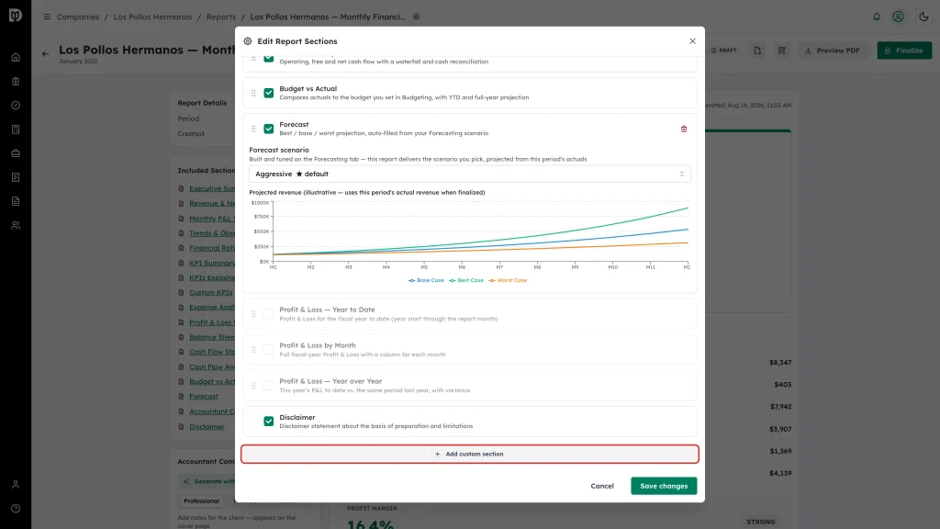Jump to Trends & Observations link
The width and height of the screenshot is (940, 529).
(212, 233)
